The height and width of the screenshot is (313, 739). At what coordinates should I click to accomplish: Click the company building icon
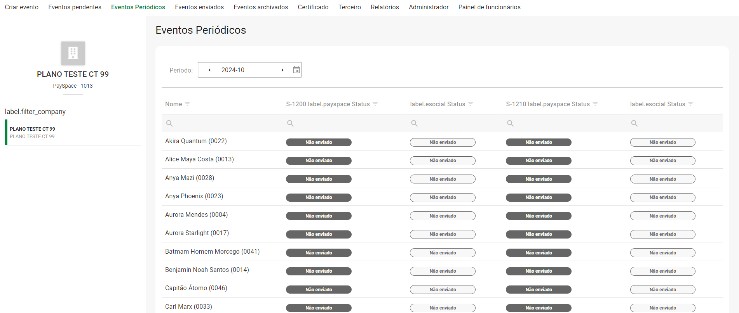tap(73, 53)
